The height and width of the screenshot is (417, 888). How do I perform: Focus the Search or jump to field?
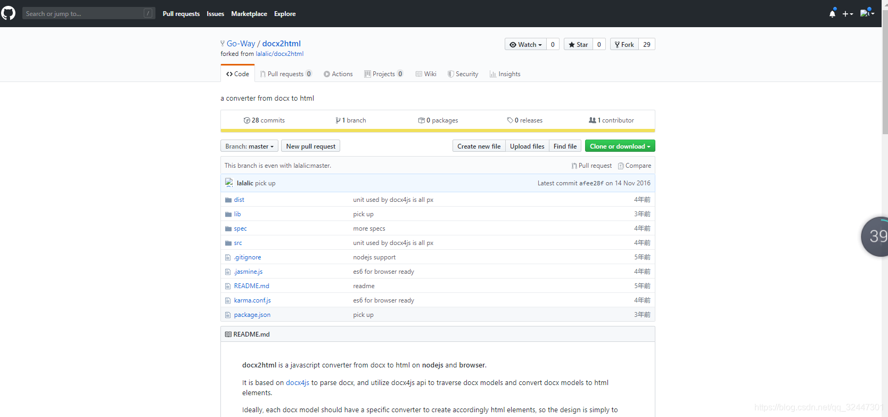point(88,13)
